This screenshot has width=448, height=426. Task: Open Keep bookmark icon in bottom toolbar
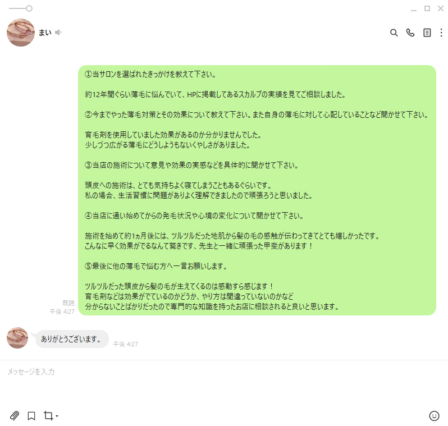point(31,416)
